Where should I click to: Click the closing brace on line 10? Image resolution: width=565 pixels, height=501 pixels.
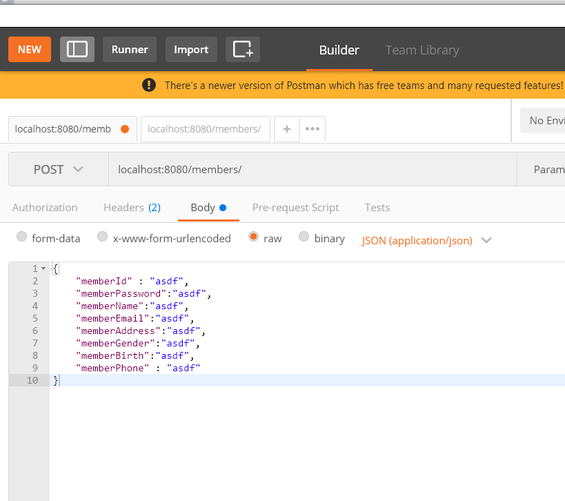pyautogui.click(x=55, y=381)
